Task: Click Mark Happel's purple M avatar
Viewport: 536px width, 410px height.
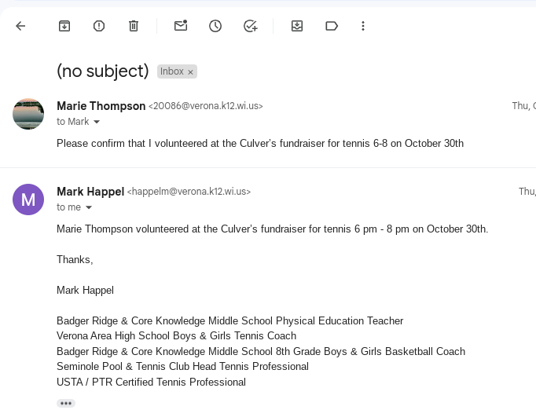Action: pos(28,200)
